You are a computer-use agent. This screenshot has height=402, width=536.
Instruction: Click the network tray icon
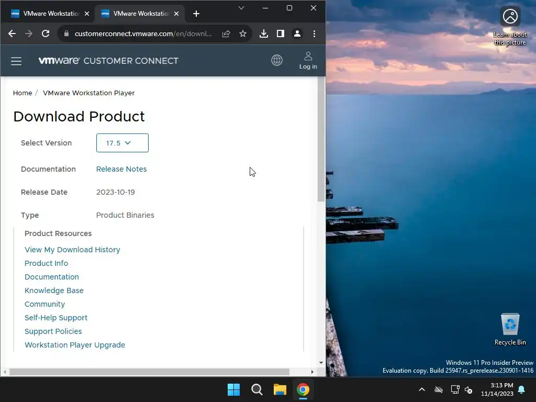455,389
